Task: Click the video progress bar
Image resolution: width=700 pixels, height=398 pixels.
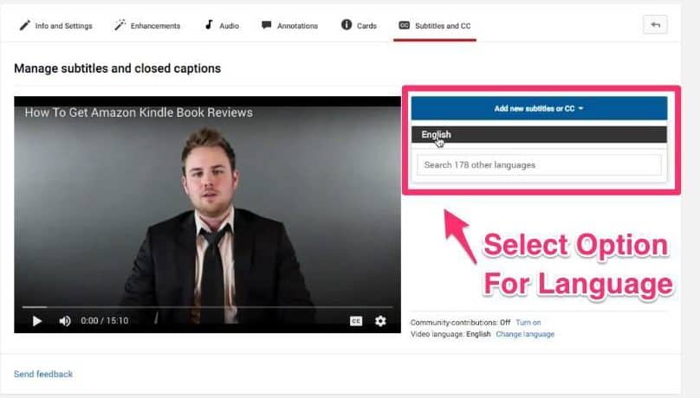Action: point(208,307)
